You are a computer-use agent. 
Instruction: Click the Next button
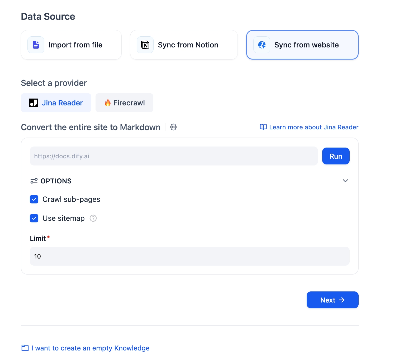coord(332,300)
